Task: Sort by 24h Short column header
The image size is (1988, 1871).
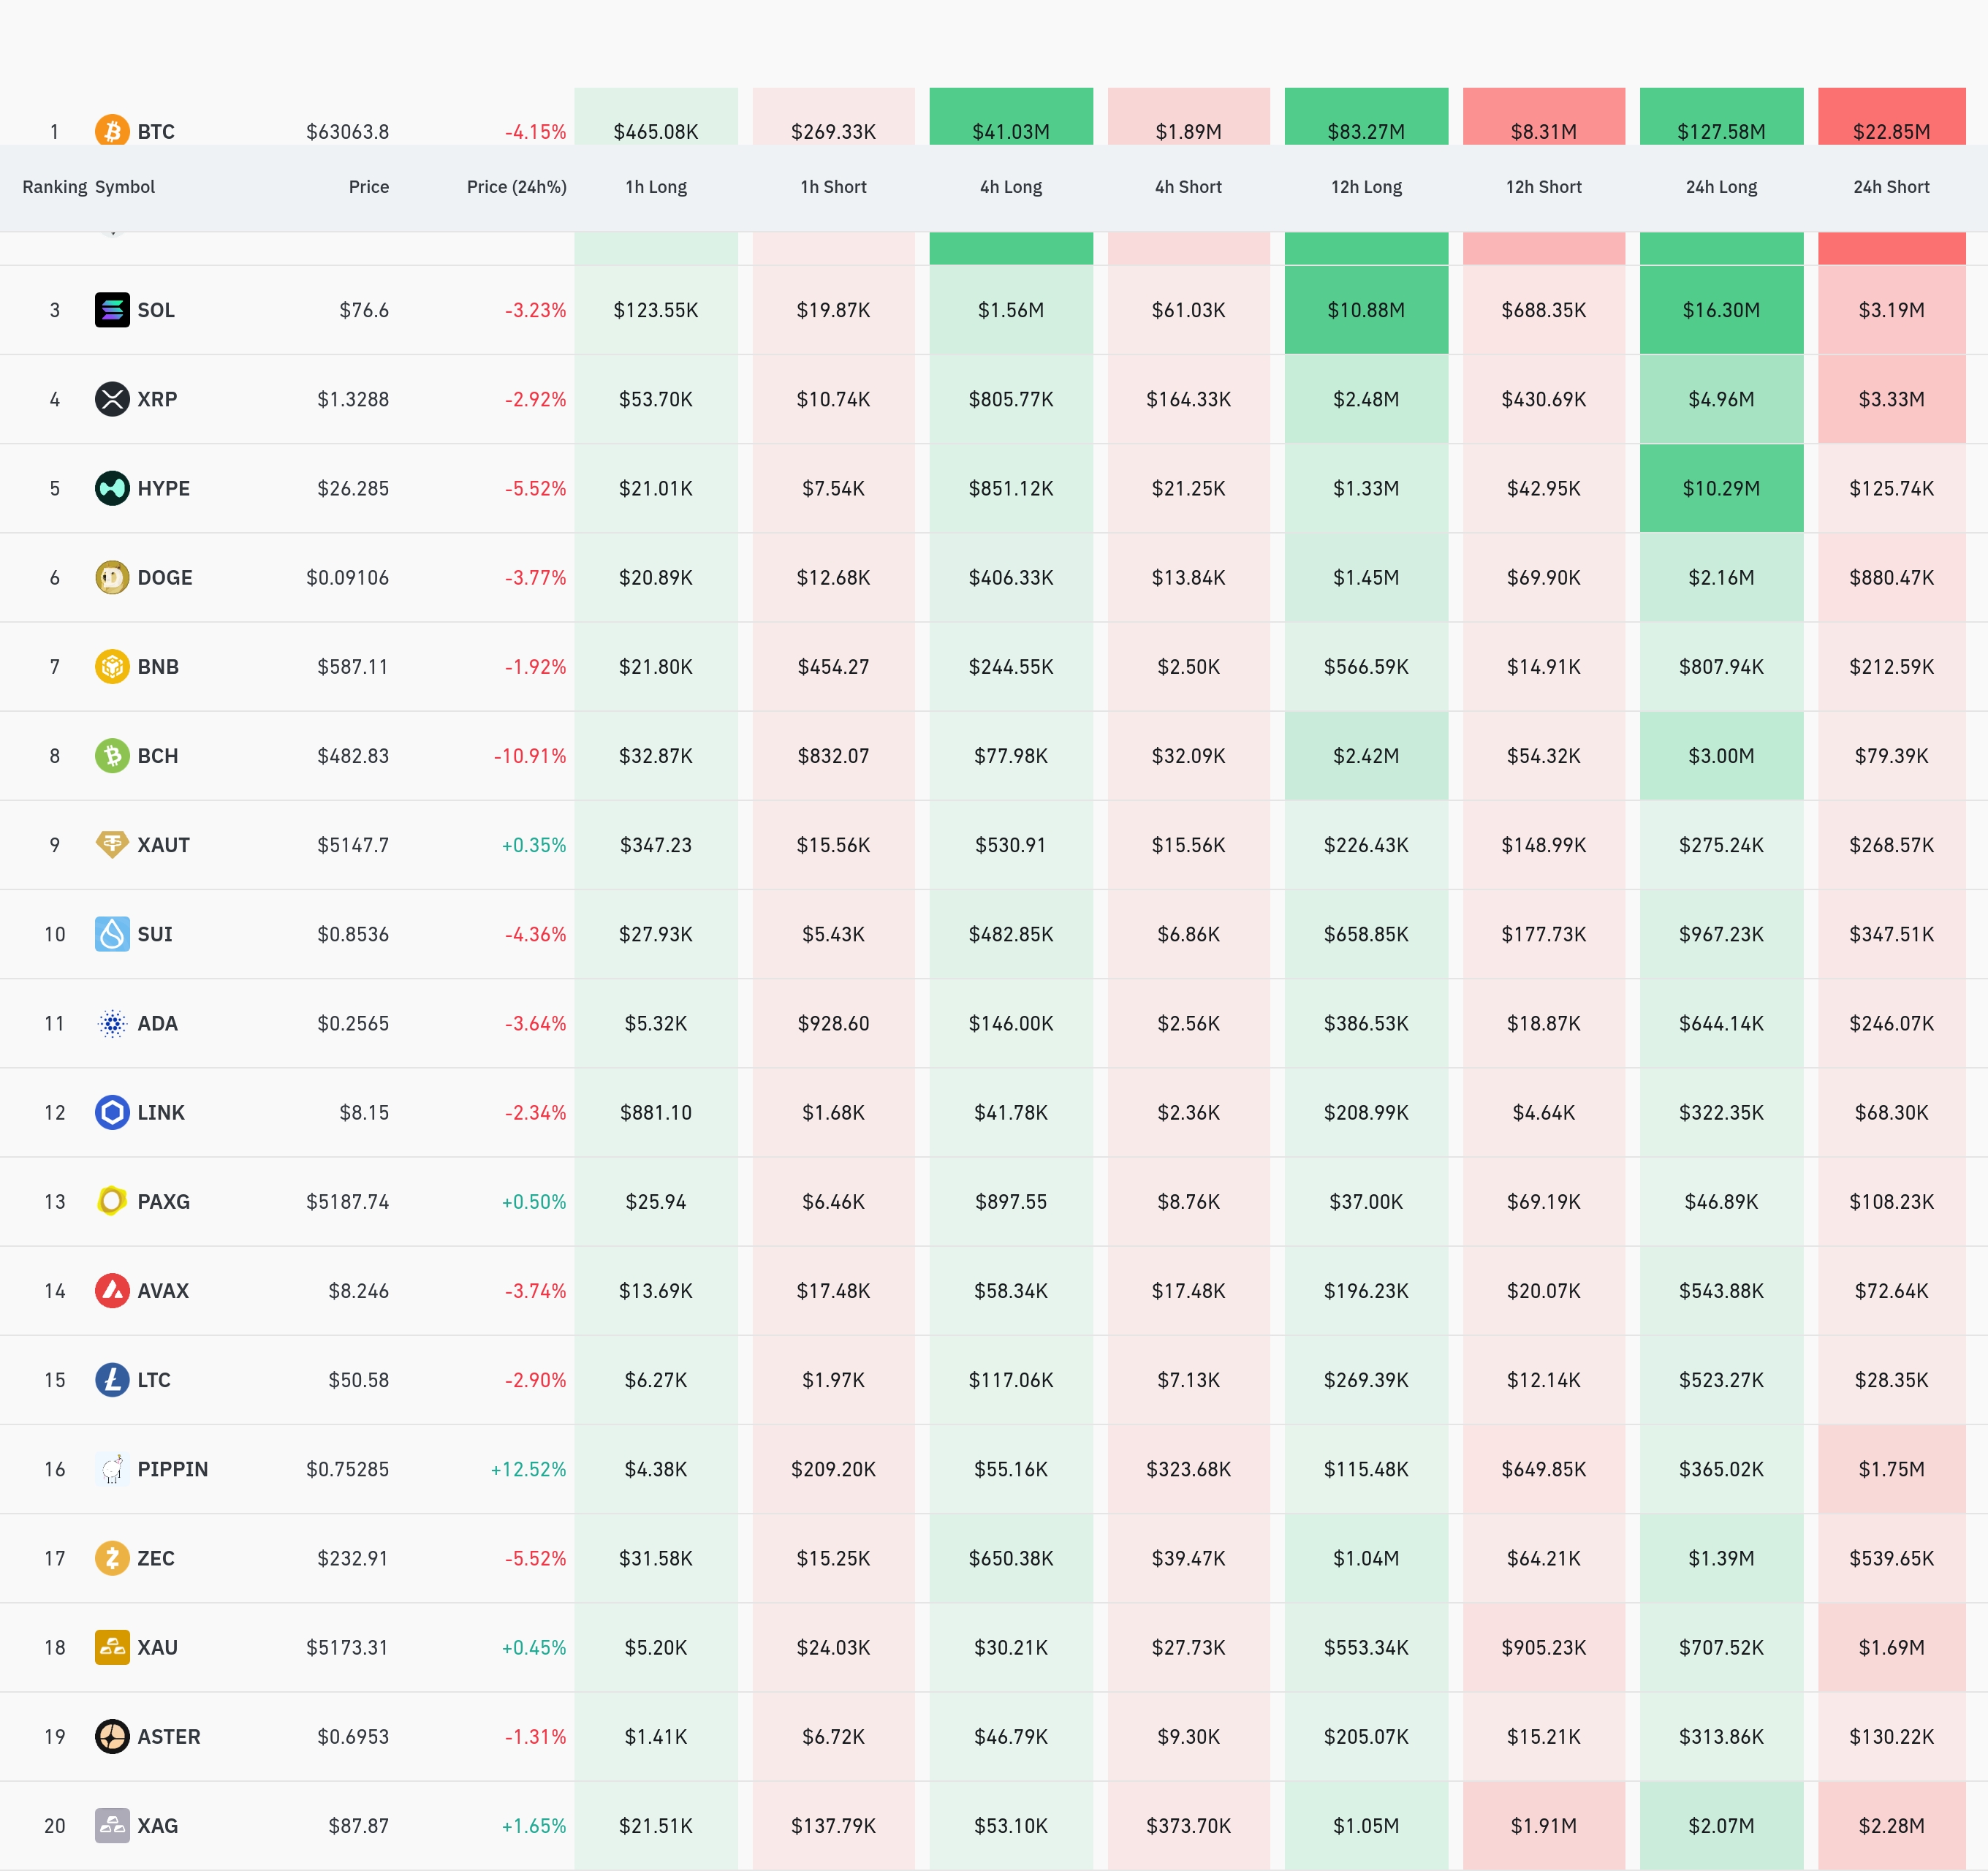Action: (1891, 187)
